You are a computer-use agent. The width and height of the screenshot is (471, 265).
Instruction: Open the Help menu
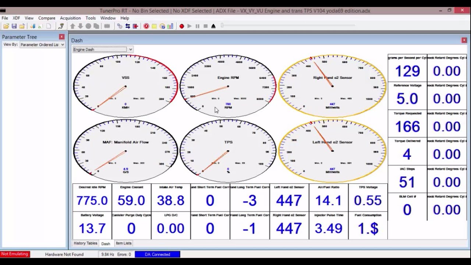pos(125,18)
